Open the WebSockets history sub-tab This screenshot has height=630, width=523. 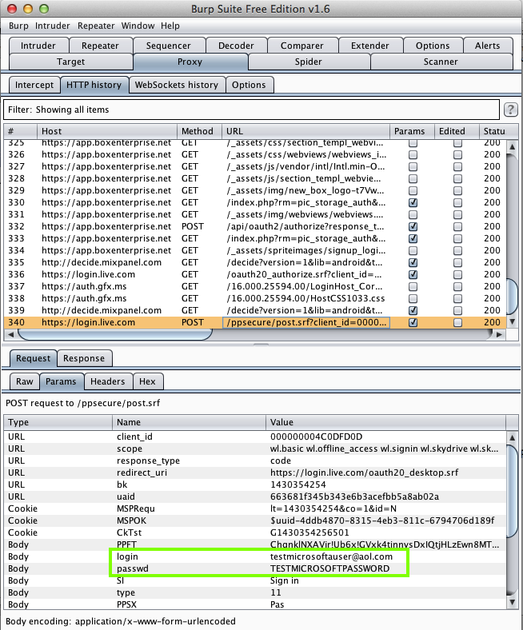(x=177, y=85)
